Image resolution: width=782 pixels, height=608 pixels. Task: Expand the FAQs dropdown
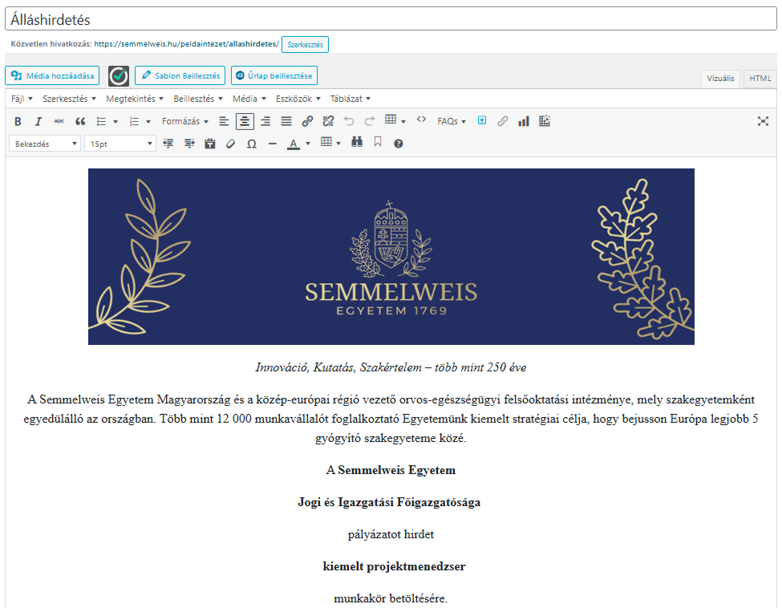[452, 121]
